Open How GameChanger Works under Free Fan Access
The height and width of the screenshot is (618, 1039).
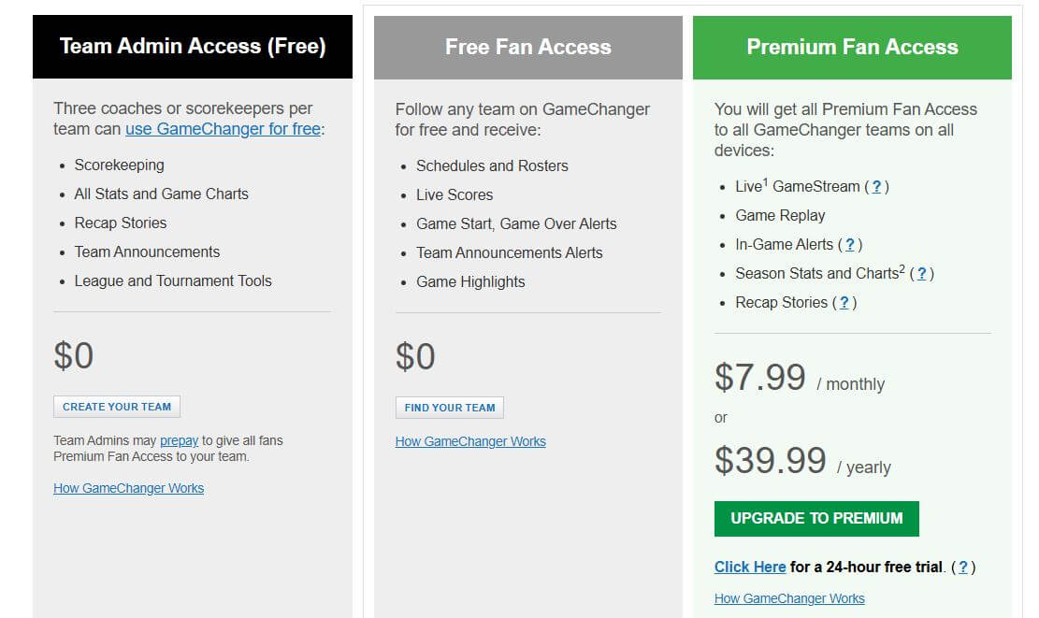(x=470, y=440)
